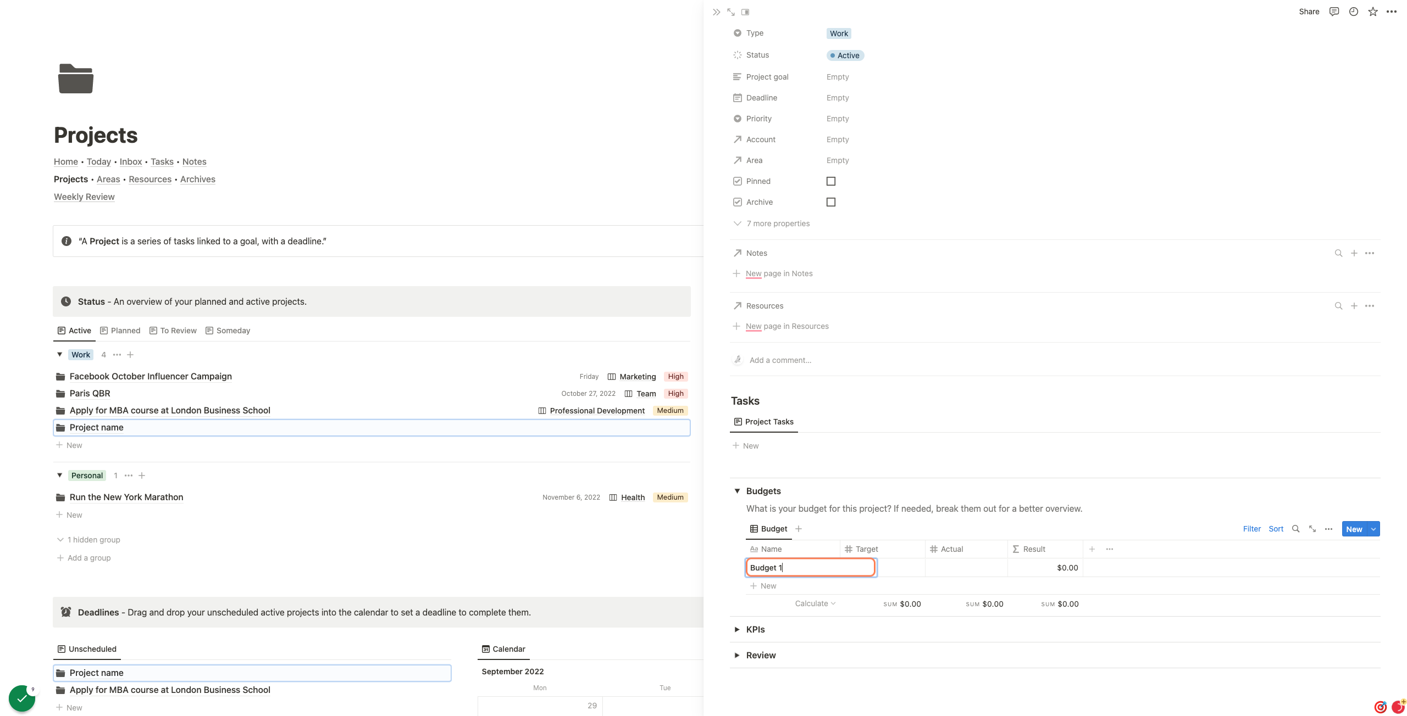Select the Project Tasks tab
This screenshot has height=716, width=1407.
coord(764,422)
